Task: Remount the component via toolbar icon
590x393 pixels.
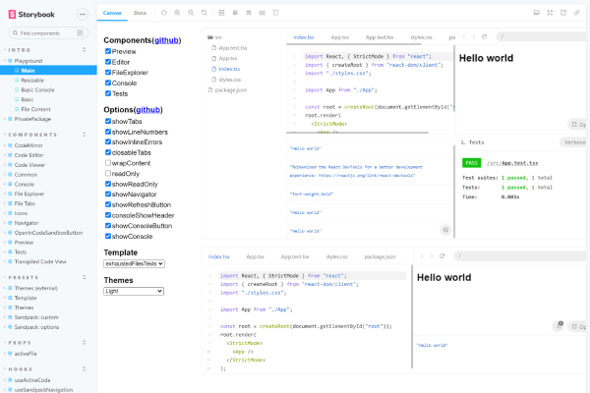Action: 164,13
